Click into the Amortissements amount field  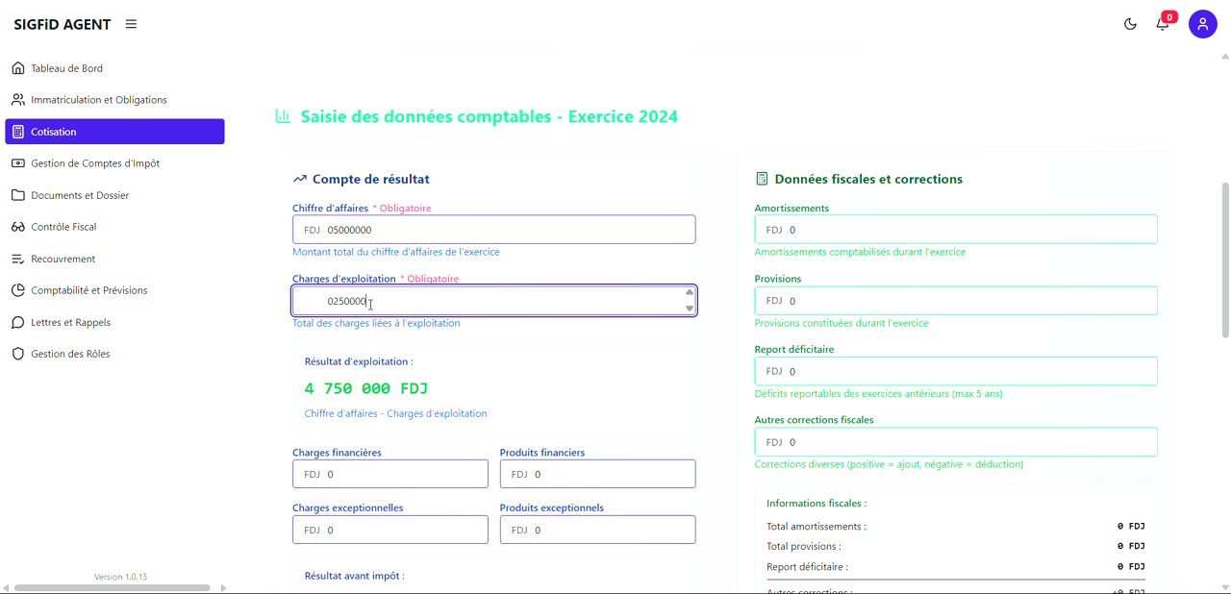[955, 229]
